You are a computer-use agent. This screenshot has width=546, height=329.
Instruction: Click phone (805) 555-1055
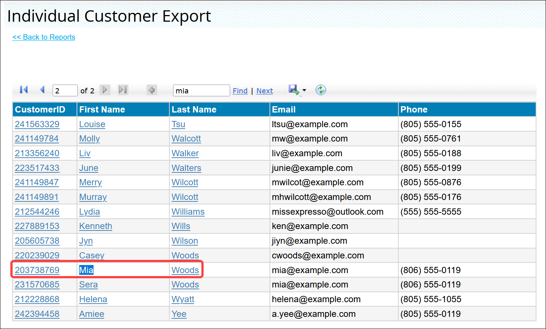(x=431, y=299)
